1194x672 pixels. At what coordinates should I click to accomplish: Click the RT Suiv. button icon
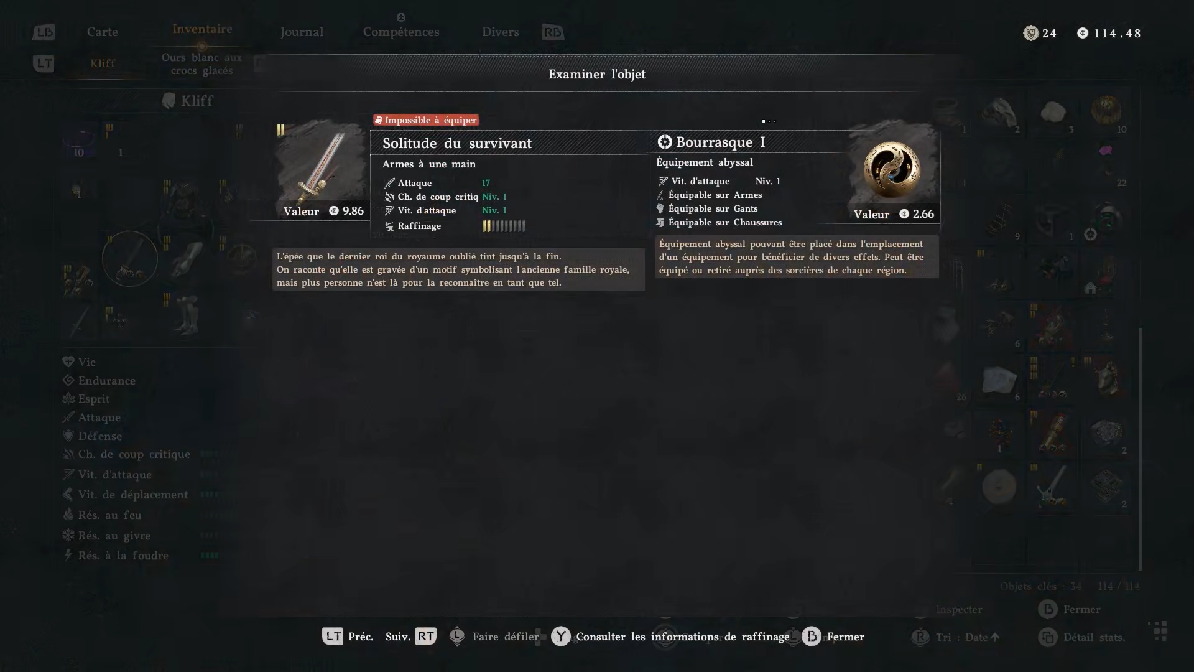coord(426,636)
